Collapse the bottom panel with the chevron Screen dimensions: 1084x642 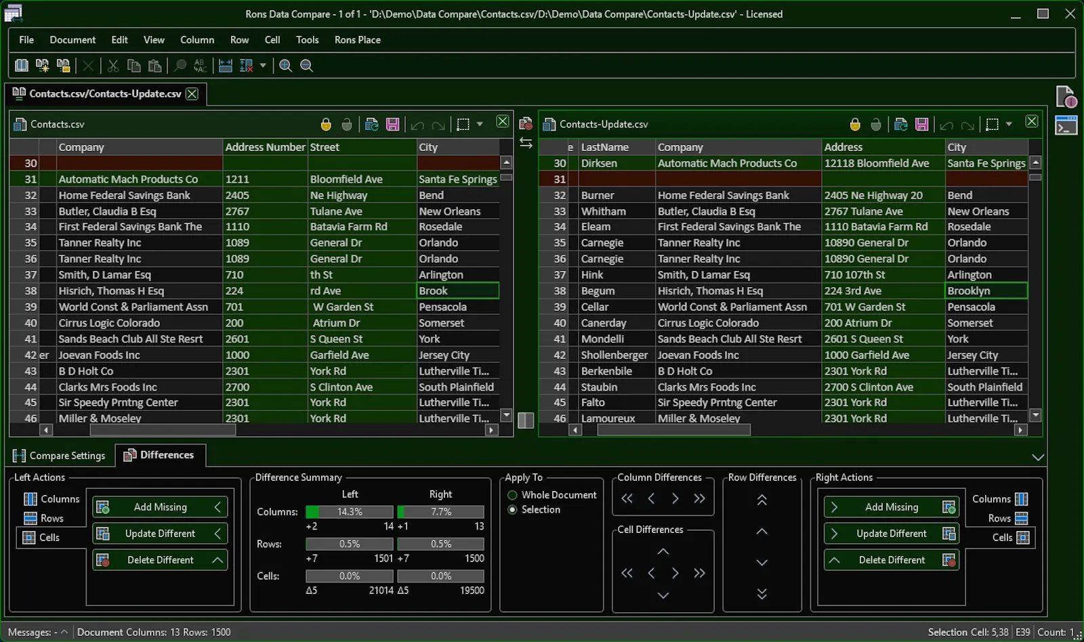(x=1038, y=457)
